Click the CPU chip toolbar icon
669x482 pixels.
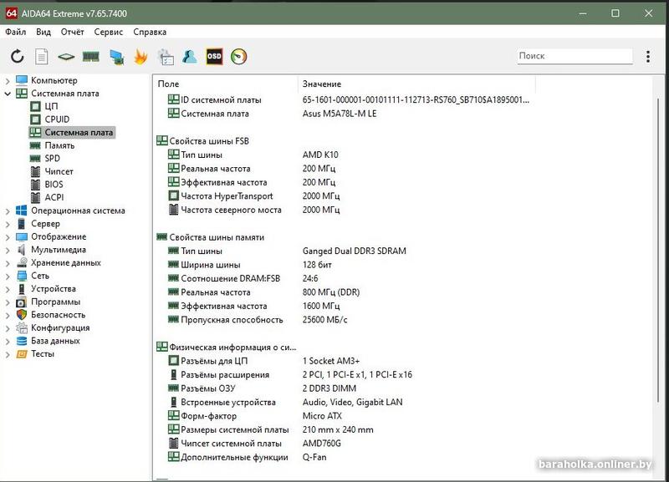click(66, 57)
